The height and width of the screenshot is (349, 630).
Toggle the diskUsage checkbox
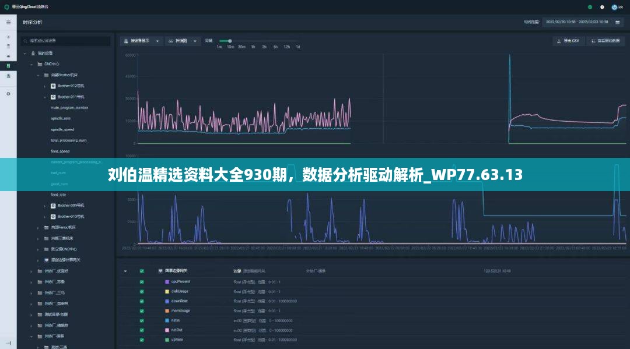[142, 291]
